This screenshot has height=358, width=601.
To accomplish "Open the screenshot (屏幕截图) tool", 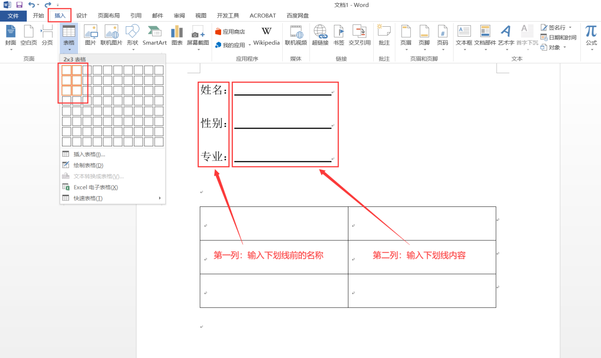I will (198, 38).
